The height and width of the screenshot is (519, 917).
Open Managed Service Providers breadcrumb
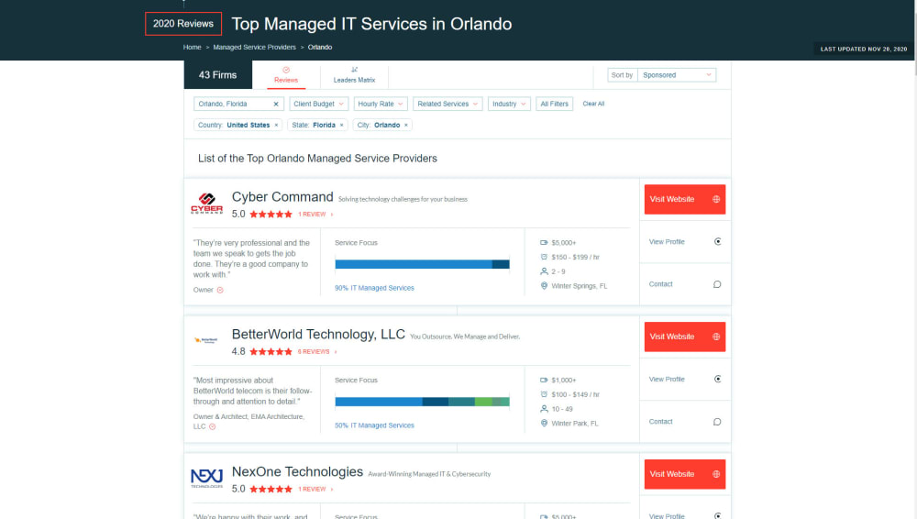tap(254, 47)
